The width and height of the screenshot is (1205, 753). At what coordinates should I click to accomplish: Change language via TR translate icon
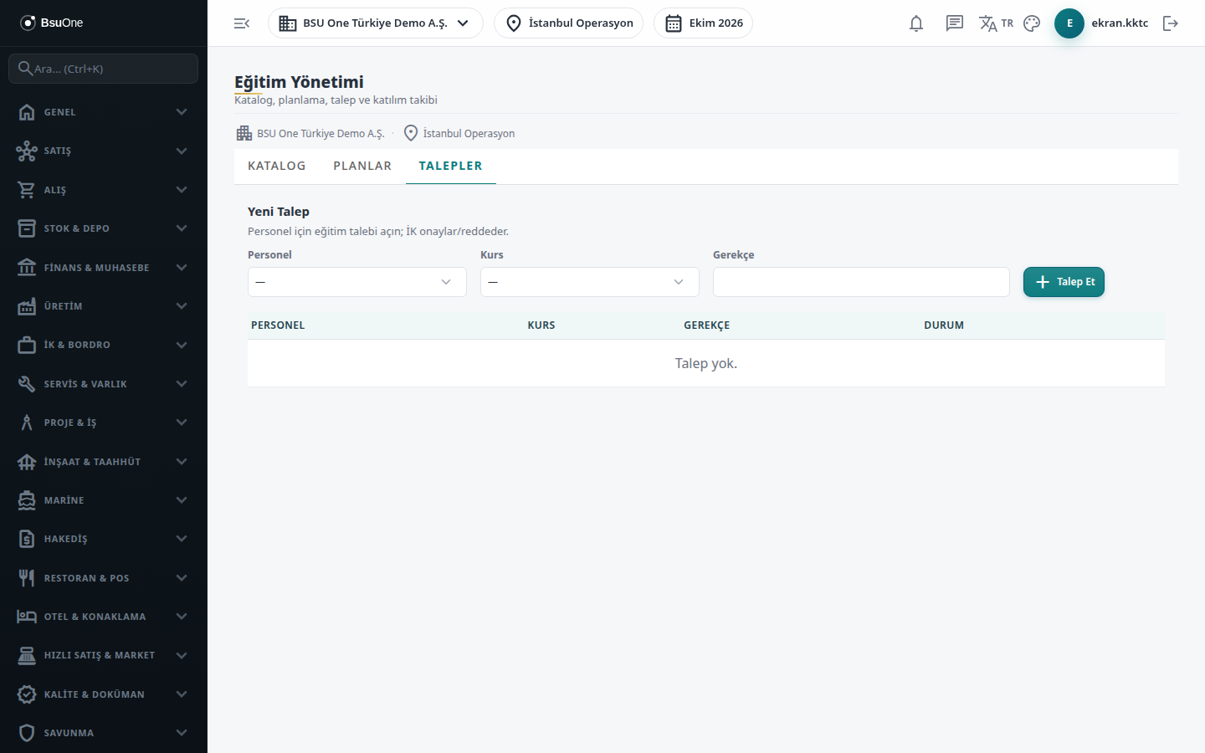click(996, 23)
